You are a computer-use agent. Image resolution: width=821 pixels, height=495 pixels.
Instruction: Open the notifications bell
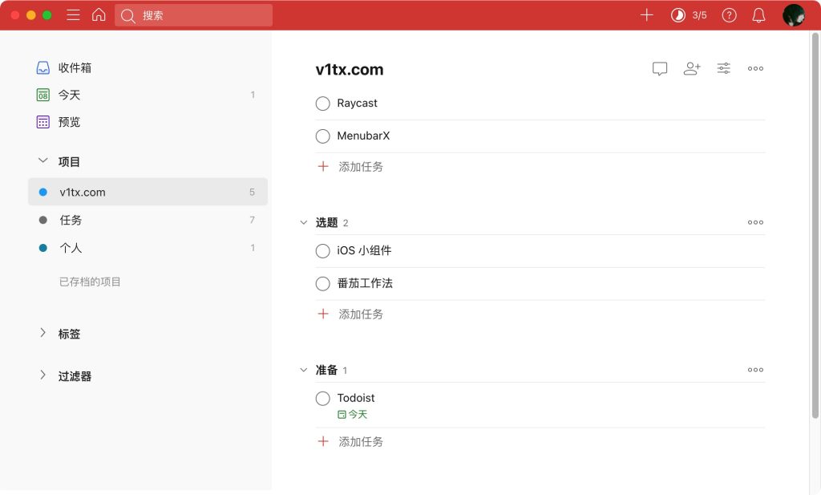pyautogui.click(x=758, y=15)
